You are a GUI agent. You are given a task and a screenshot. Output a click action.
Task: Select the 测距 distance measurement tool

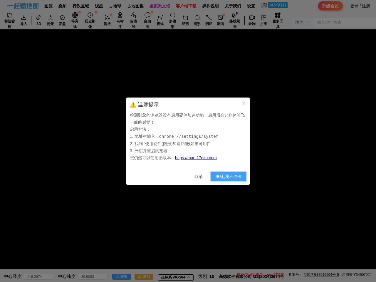tap(209, 19)
